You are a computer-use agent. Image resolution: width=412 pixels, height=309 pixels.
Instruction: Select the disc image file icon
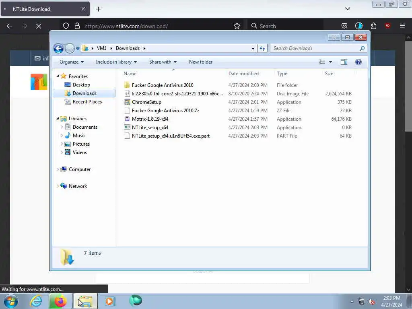click(x=127, y=93)
